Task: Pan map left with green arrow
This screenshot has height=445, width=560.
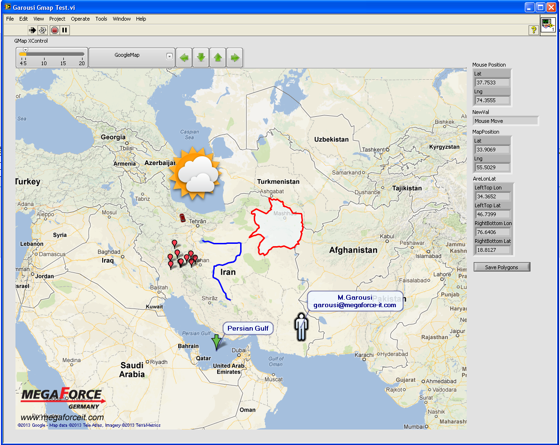Action: [184, 58]
